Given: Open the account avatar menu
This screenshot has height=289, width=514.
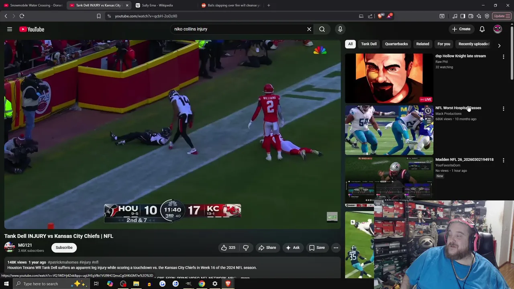Looking at the screenshot, I should click(x=498, y=29).
